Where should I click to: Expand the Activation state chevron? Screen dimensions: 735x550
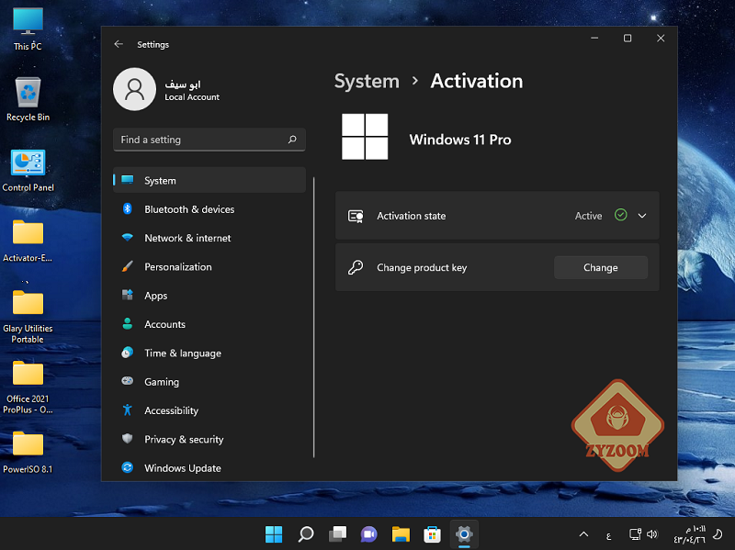[642, 216]
